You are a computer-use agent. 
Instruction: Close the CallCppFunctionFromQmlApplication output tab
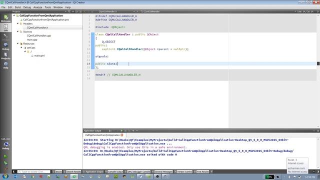tap(122, 135)
